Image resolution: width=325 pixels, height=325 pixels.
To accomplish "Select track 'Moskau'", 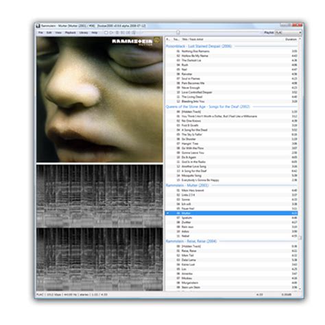I will pyautogui.click(x=231, y=278).
